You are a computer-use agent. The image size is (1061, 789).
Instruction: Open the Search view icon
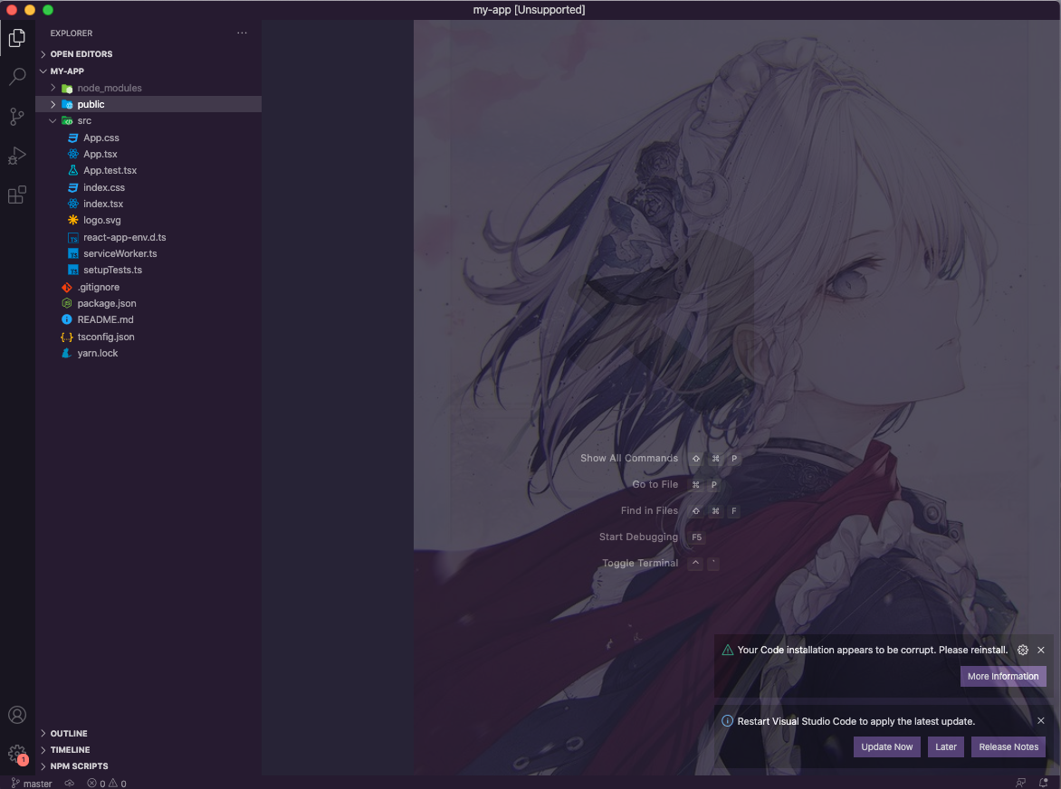pyautogui.click(x=17, y=77)
